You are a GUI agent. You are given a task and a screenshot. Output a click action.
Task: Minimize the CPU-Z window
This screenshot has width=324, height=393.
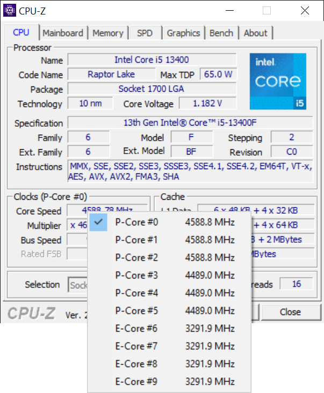(229, 11)
